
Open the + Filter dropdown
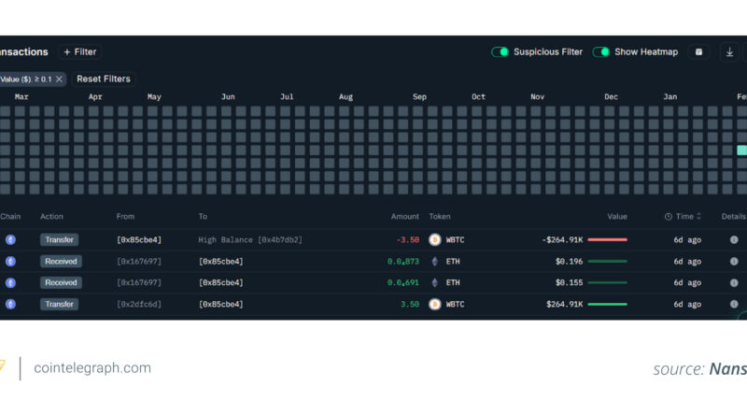coord(79,52)
